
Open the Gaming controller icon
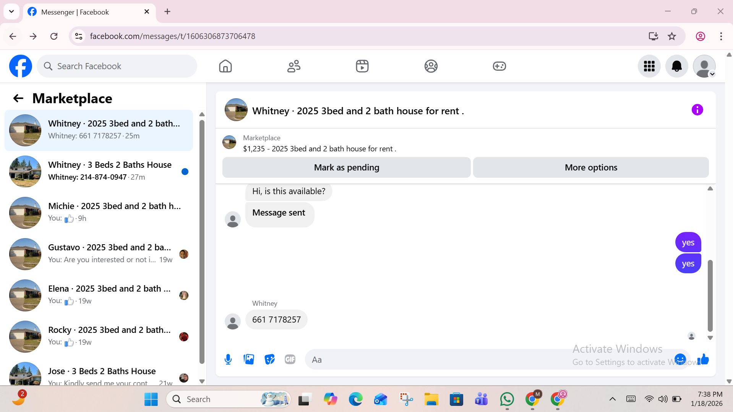click(x=499, y=66)
